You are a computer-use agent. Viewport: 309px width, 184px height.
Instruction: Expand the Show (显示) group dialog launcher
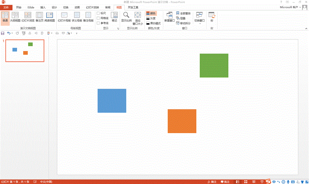118,28
